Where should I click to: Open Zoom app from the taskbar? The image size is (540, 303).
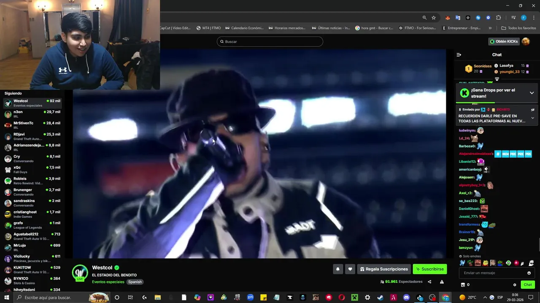point(250,298)
